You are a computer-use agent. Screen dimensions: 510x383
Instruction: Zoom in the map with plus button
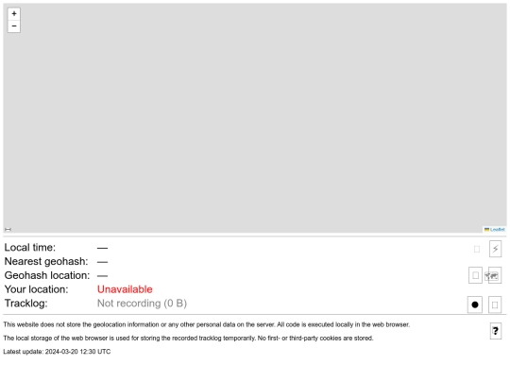pyautogui.click(x=14, y=13)
